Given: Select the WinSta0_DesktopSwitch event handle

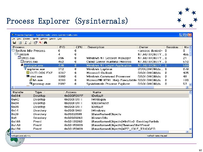Looking at the screenshot, I should click(100, 122).
